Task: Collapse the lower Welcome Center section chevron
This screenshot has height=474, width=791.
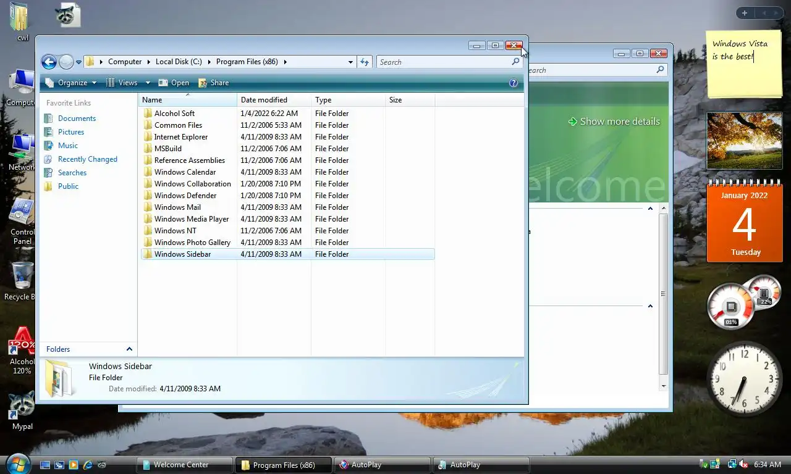Action: [x=650, y=306]
